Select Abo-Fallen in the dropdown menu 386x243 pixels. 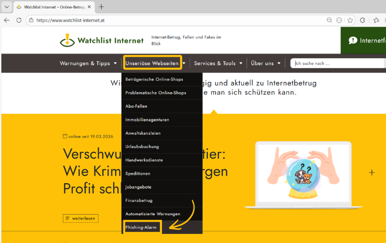136,106
